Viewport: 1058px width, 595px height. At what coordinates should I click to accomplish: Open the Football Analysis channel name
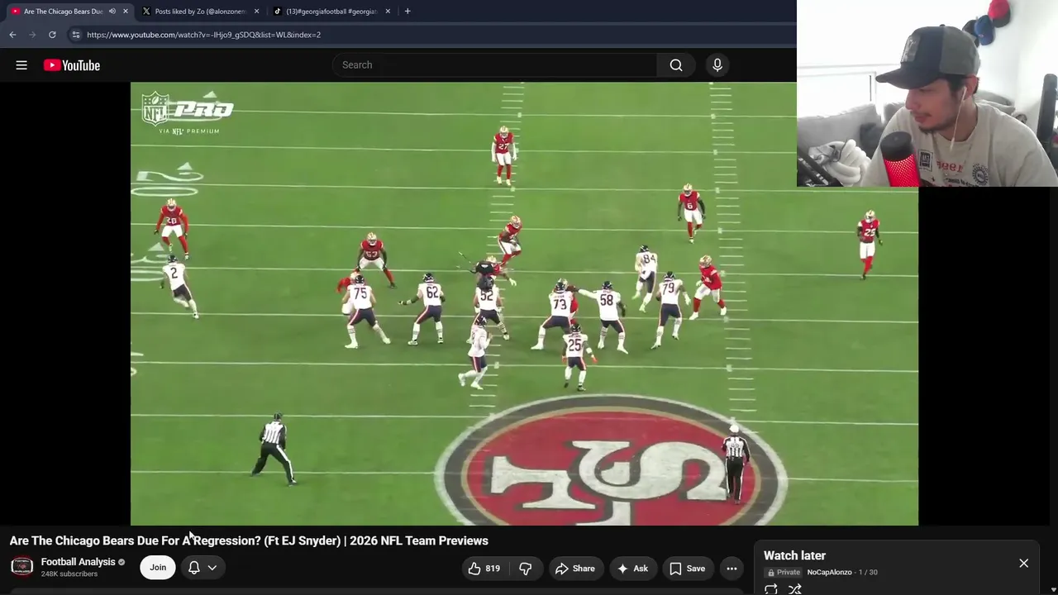79,562
